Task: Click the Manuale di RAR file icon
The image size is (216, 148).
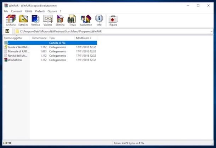Action: (6, 51)
